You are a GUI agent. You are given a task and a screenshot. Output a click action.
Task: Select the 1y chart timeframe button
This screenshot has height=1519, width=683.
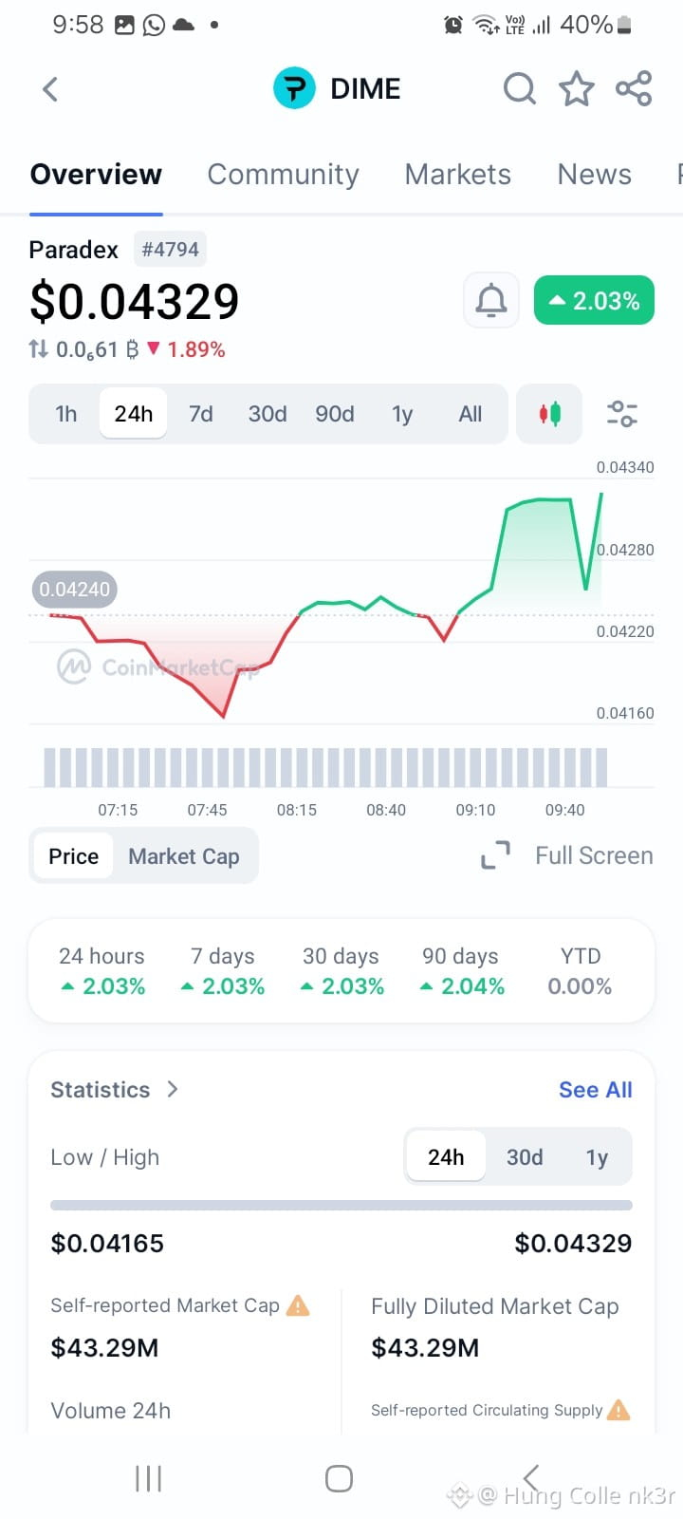pos(402,414)
